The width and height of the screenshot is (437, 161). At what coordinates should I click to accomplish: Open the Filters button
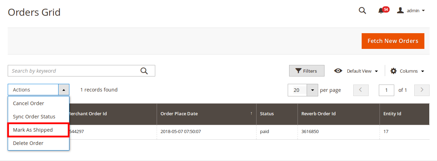(307, 71)
